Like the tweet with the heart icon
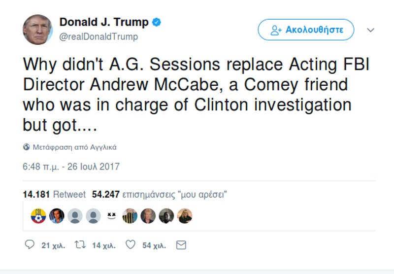 (131, 244)
